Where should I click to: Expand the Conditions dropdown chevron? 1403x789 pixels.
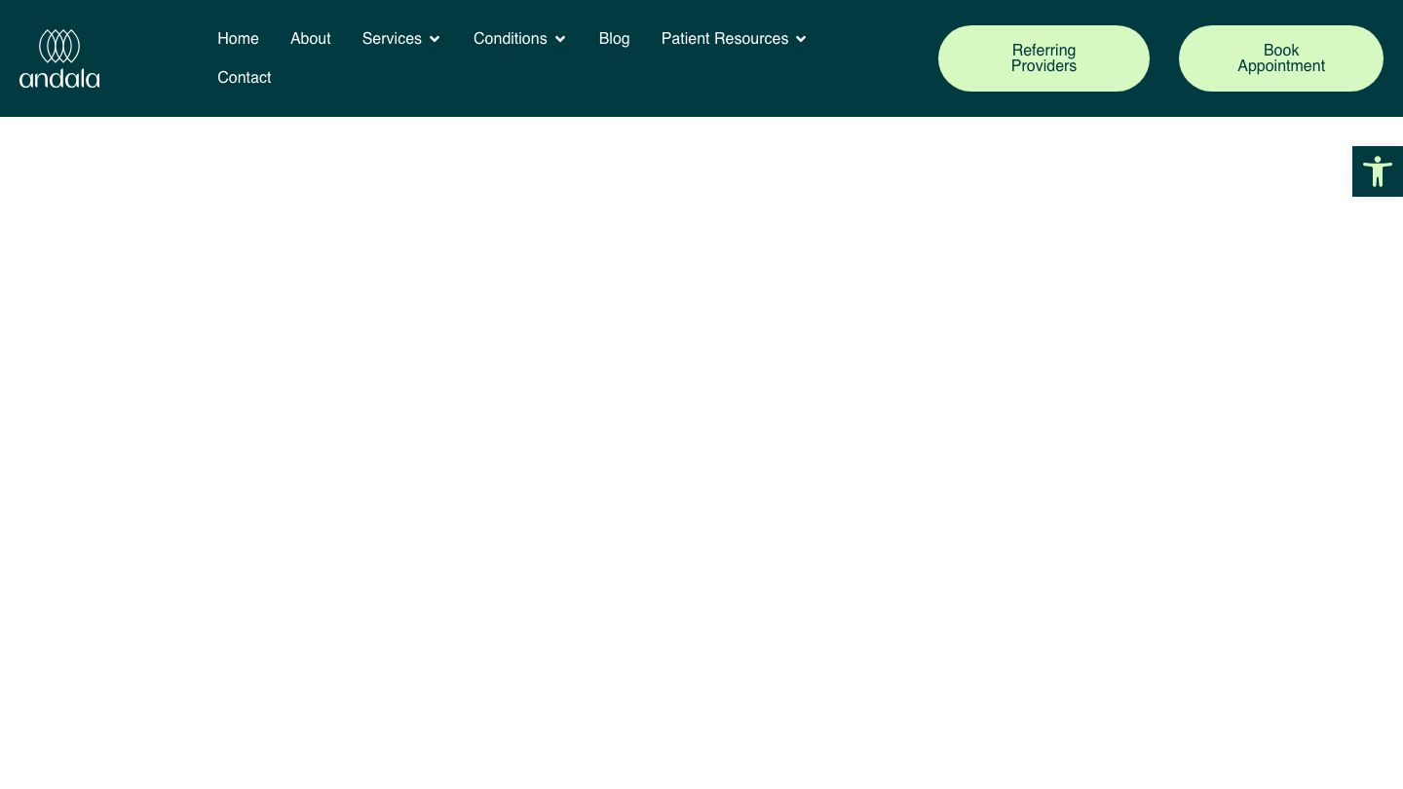click(560, 39)
